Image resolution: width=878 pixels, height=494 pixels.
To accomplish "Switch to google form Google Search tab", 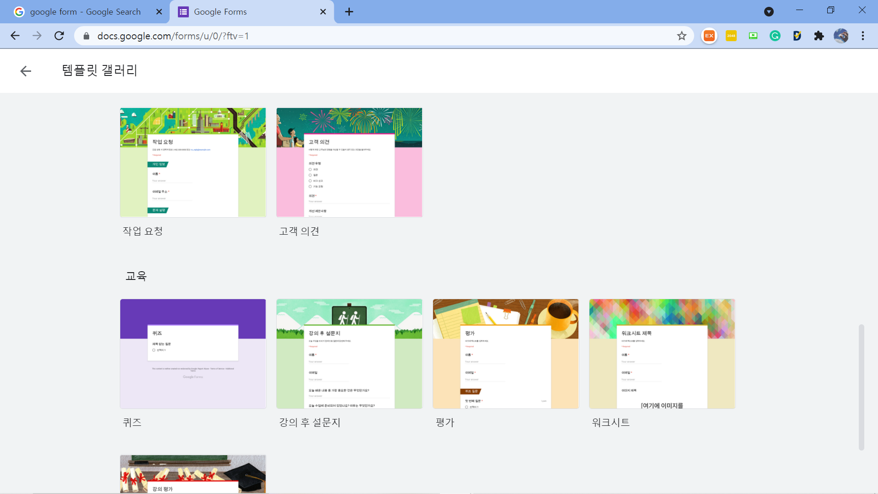I will [x=85, y=12].
